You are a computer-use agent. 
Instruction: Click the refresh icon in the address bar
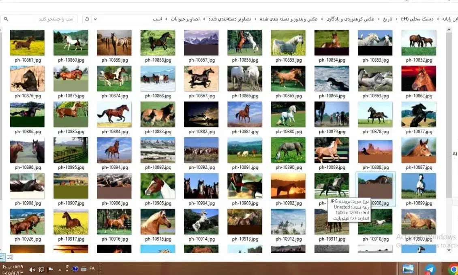(86, 19)
